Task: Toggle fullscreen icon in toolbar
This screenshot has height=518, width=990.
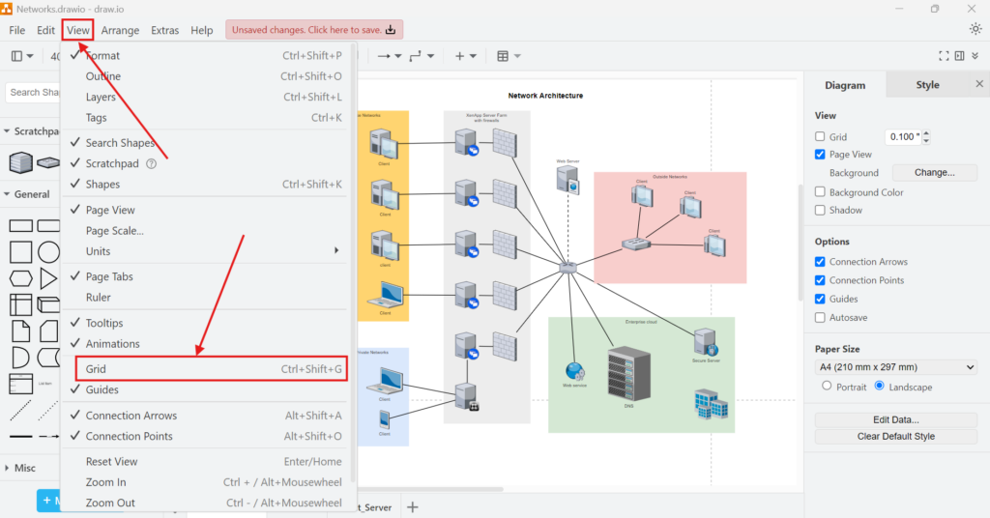Action: (x=944, y=56)
